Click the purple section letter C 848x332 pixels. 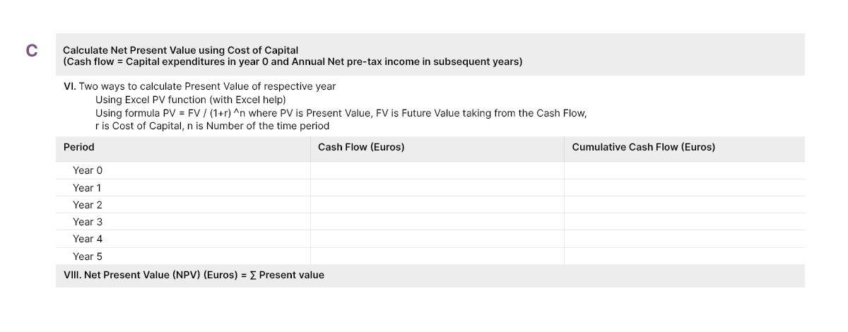coord(31,51)
